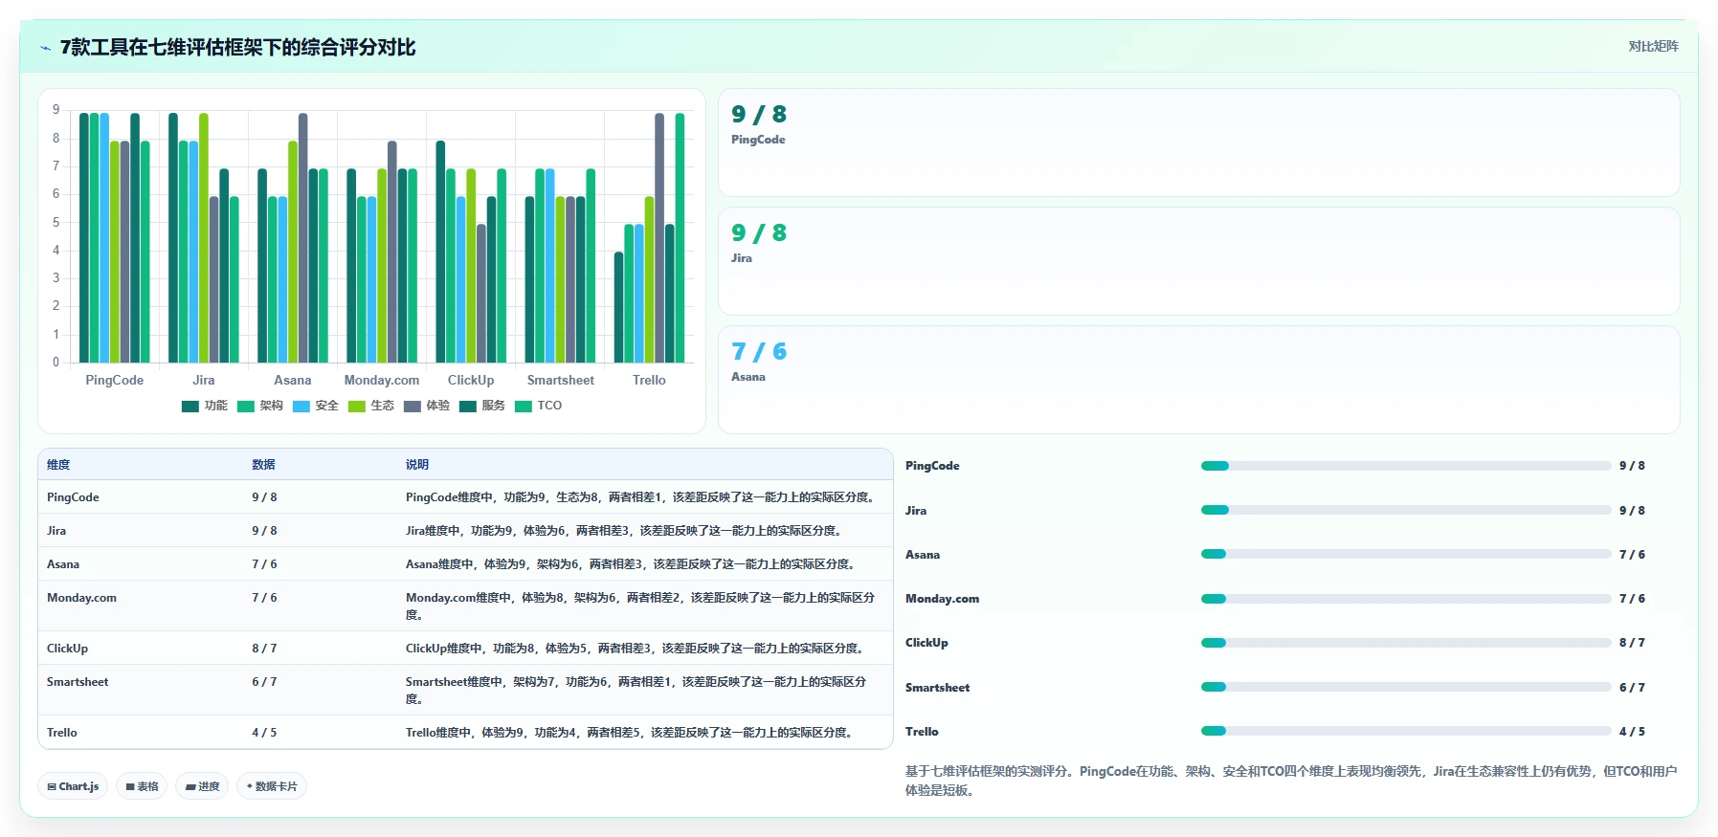Click the small icon left of the title
The width and height of the screenshot is (1718, 837).
point(45,48)
